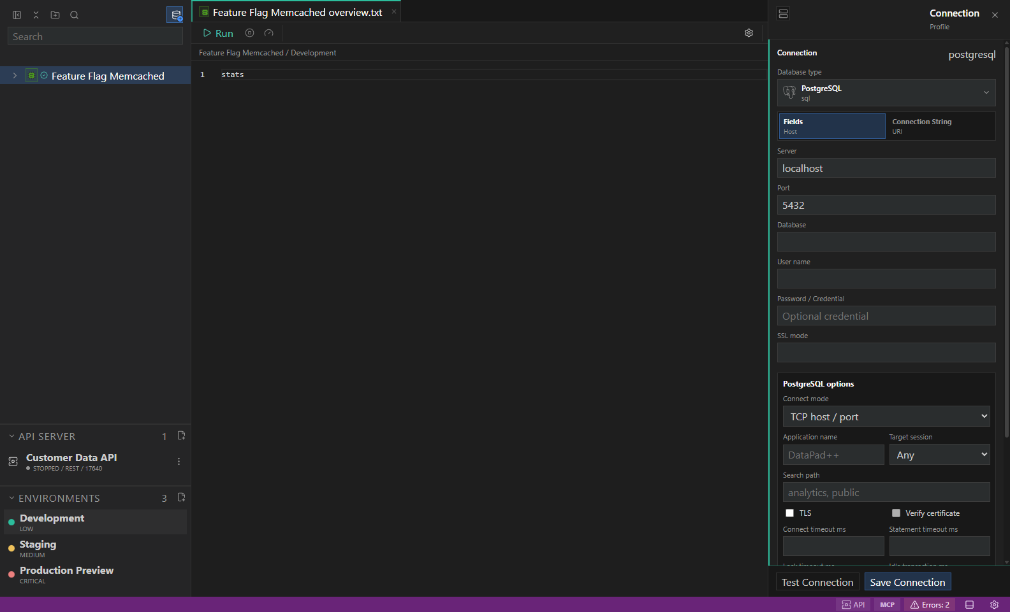The image size is (1010, 612).
Task: Switch to the Fields Host tab
Action: click(832, 126)
